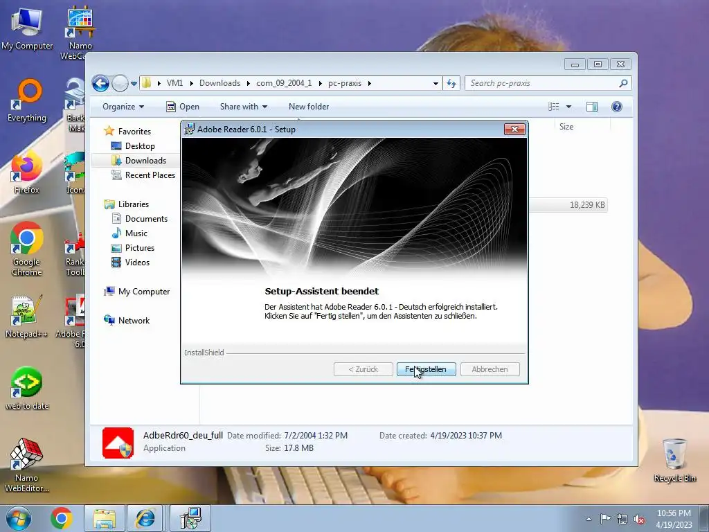Open the recent locations dropdown arrow

[x=134, y=84]
